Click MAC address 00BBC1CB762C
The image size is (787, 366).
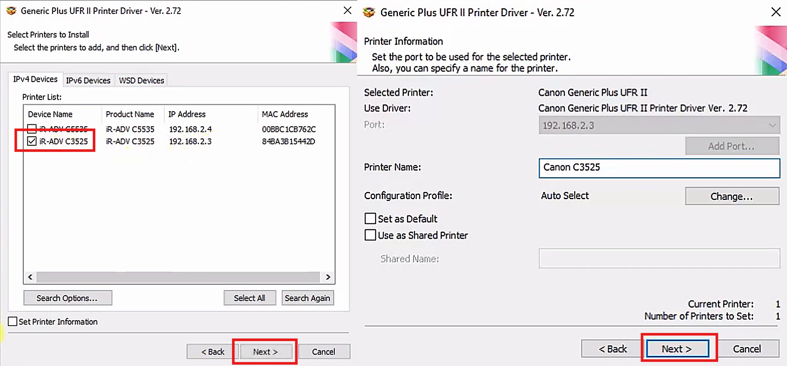(x=289, y=129)
